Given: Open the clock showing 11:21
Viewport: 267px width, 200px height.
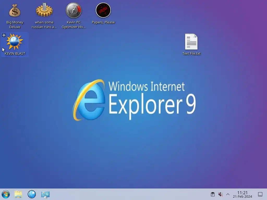Looking at the screenshot, I should pyautogui.click(x=242, y=194).
